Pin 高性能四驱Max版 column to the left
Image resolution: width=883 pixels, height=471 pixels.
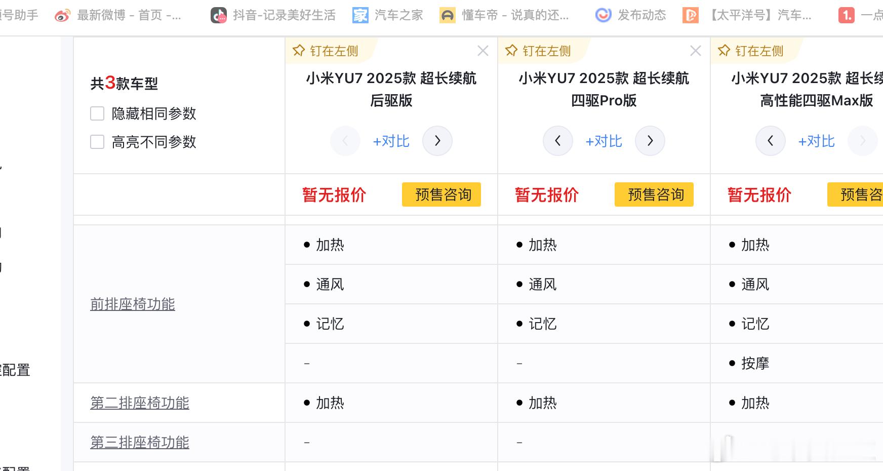click(751, 51)
